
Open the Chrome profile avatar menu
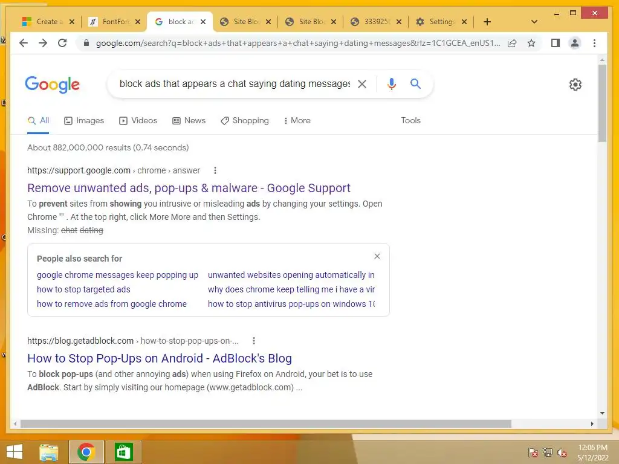coord(575,43)
